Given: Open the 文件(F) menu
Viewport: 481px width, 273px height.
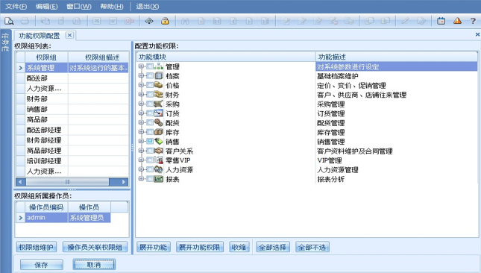Looking at the screenshot, I should click(x=16, y=6).
